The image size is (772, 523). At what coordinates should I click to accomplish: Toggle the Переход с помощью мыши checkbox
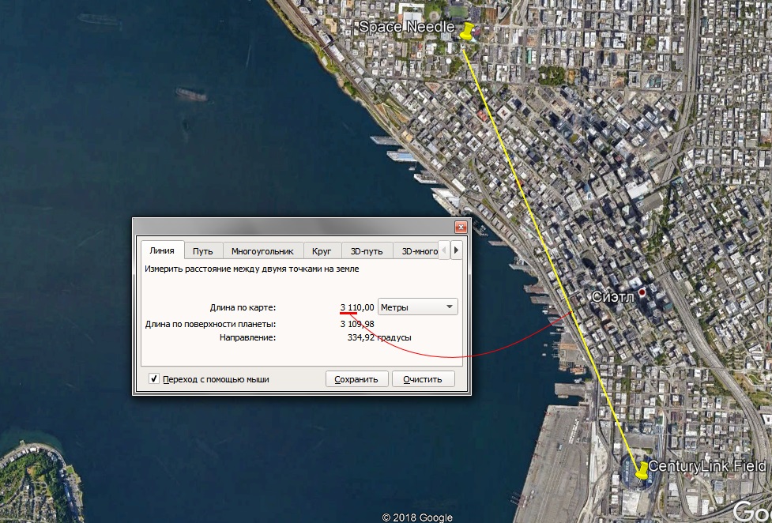153,378
